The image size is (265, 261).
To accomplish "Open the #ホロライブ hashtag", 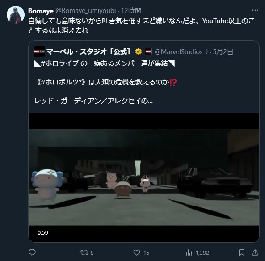I will tap(60, 63).
